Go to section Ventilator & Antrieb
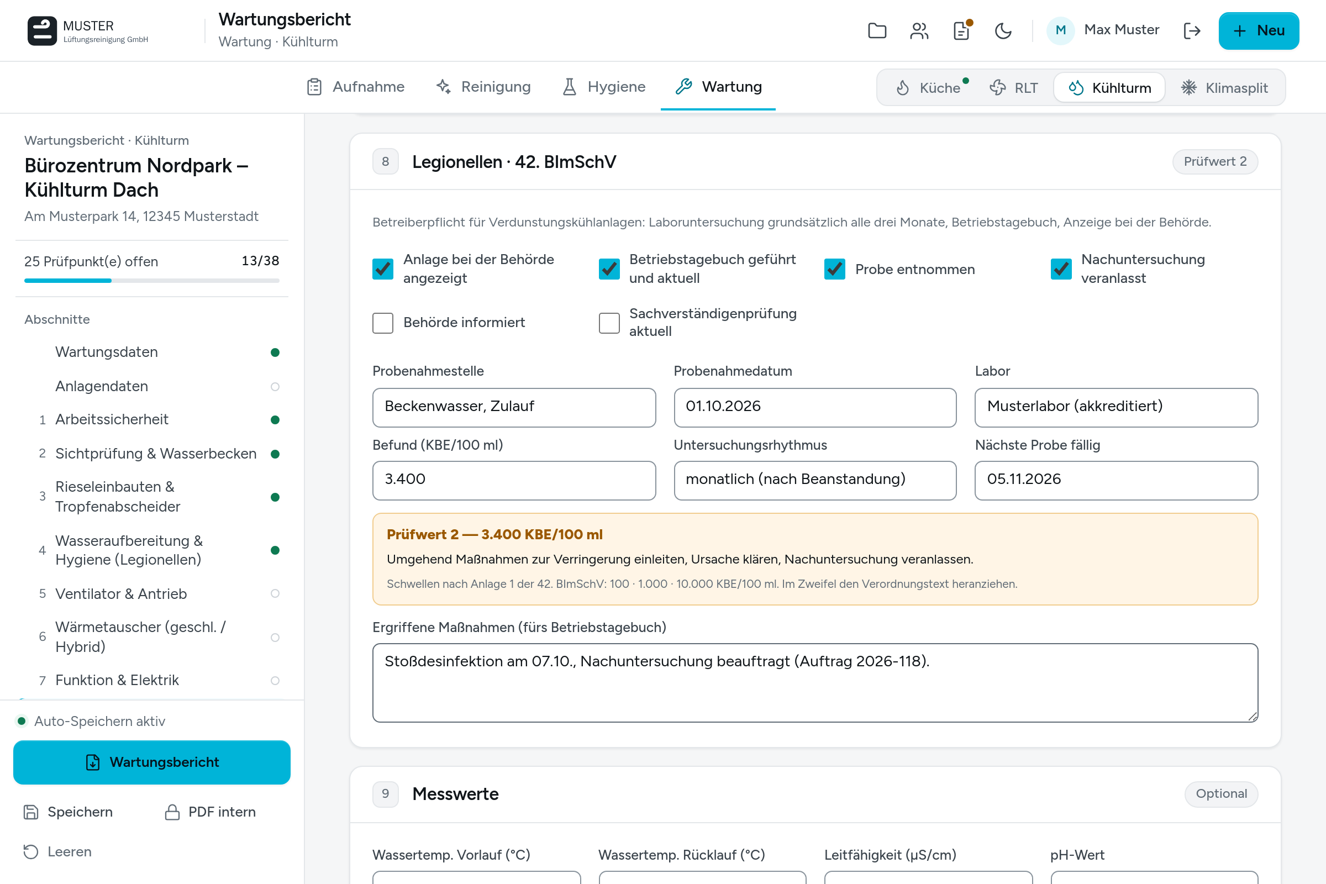The image size is (1326, 884). pos(151,593)
